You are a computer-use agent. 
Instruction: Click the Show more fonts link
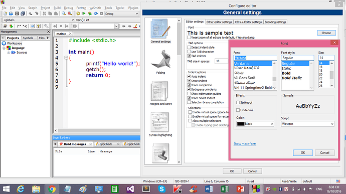click(245, 144)
